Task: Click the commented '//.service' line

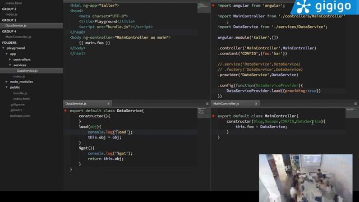Action: click(259, 64)
